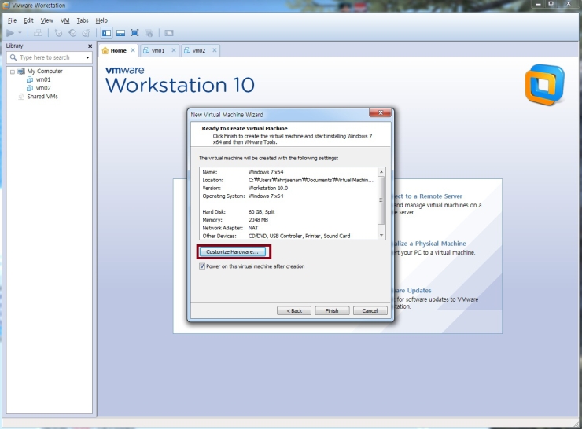Go Back in the wizard
Viewport: 582px width, 429px height.
click(294, 310)
